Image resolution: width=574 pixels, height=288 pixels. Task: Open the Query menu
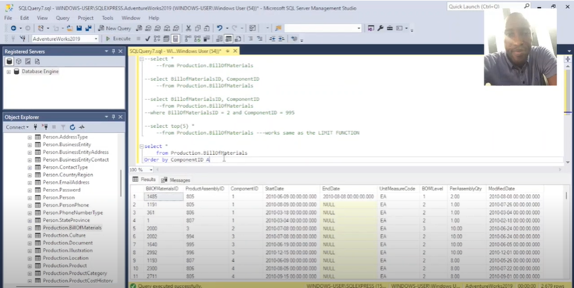pyautogui.click(x=63, y=17)
